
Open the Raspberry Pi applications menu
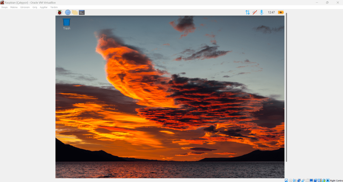coord(60,12)
